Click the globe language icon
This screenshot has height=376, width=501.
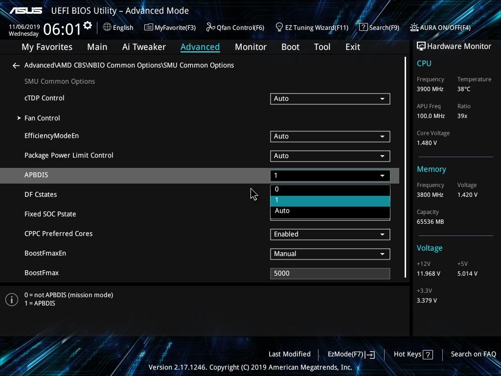point(107,27)
